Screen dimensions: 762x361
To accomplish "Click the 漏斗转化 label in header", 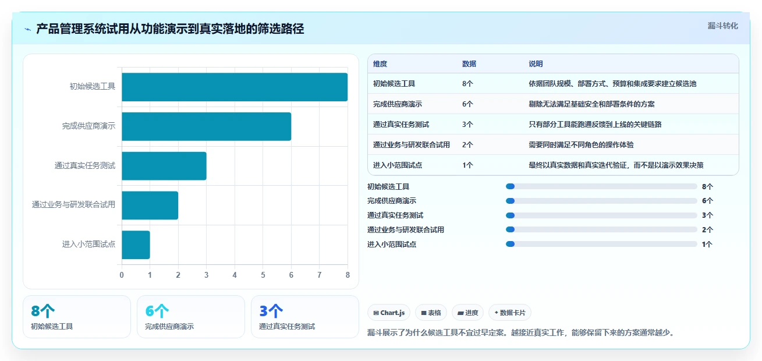I will (x=722, y=26).
